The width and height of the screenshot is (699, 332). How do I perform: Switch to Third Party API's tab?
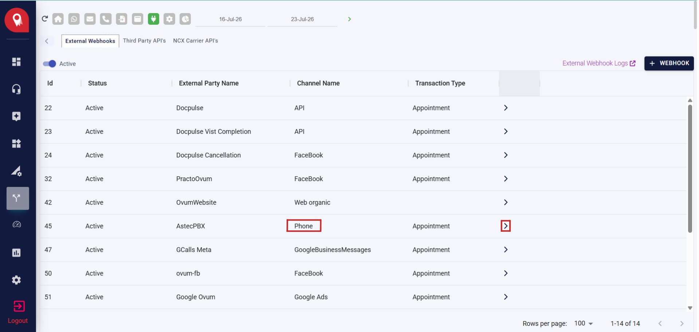click(x=144, y=40)
